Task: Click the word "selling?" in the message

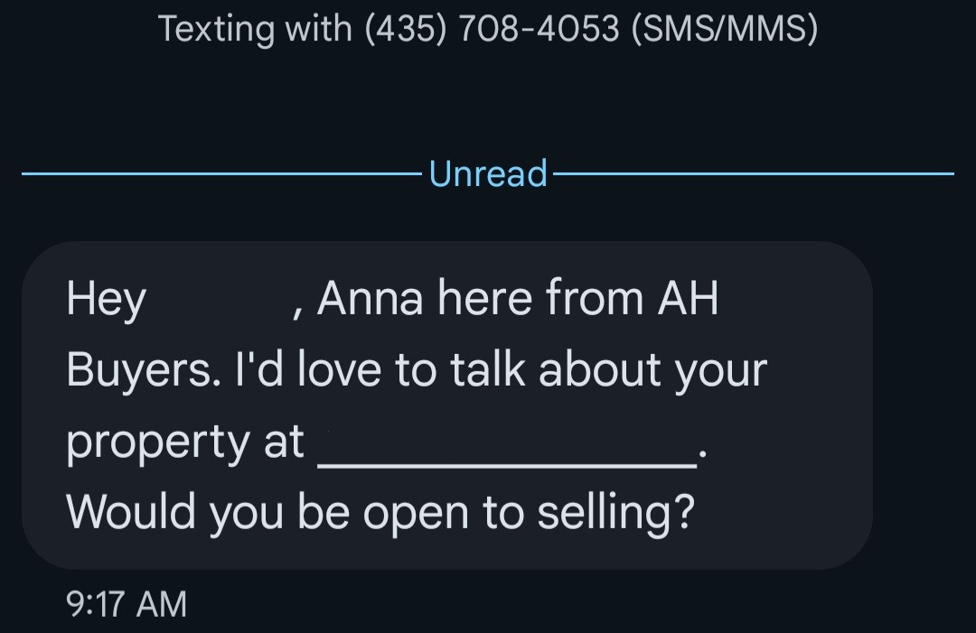Action: coord(616,513)
